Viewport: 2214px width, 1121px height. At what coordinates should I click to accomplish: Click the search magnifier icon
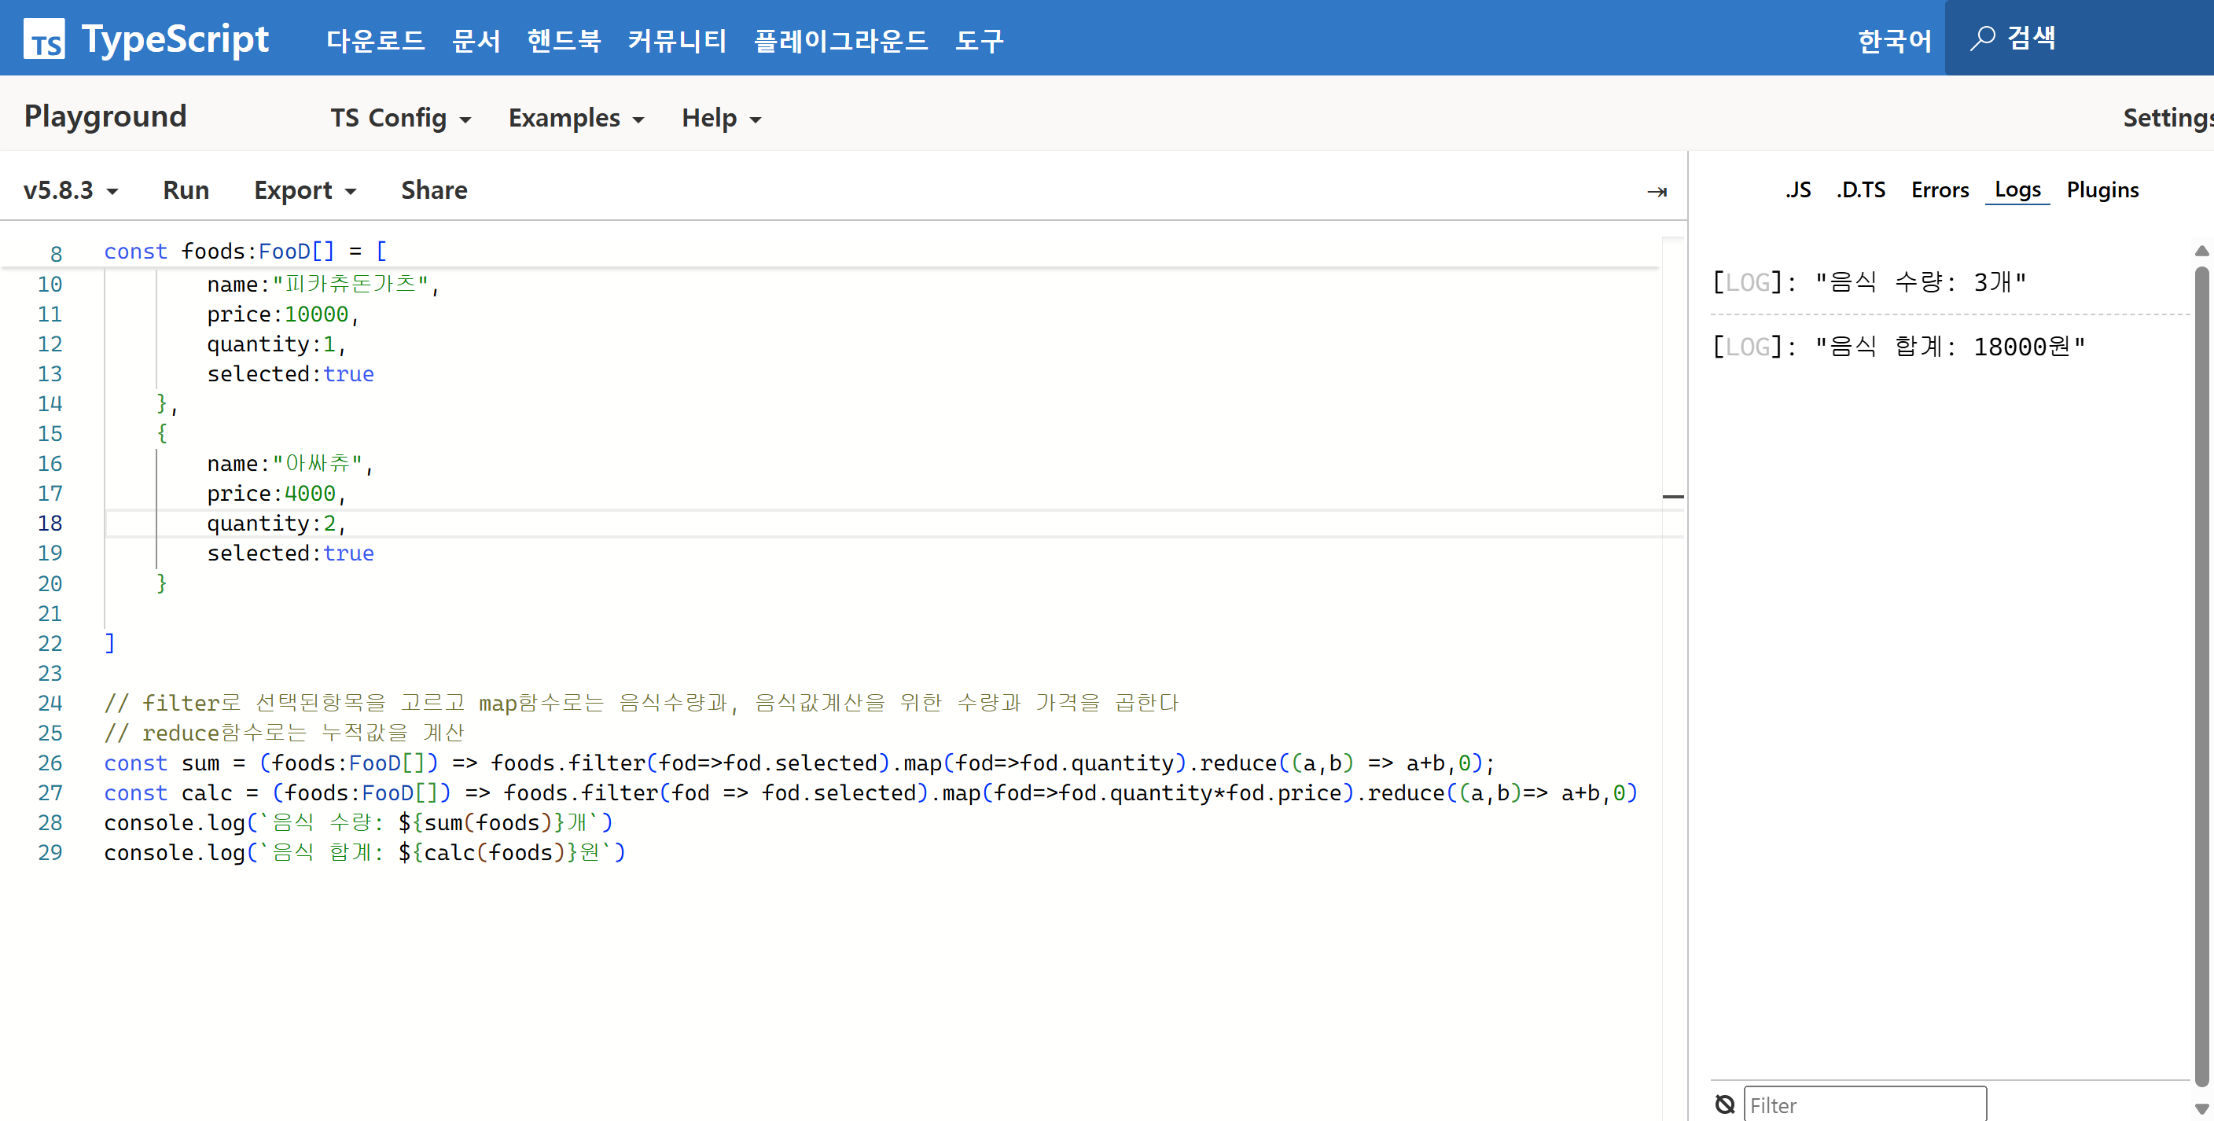click(x=1982, y=39)
